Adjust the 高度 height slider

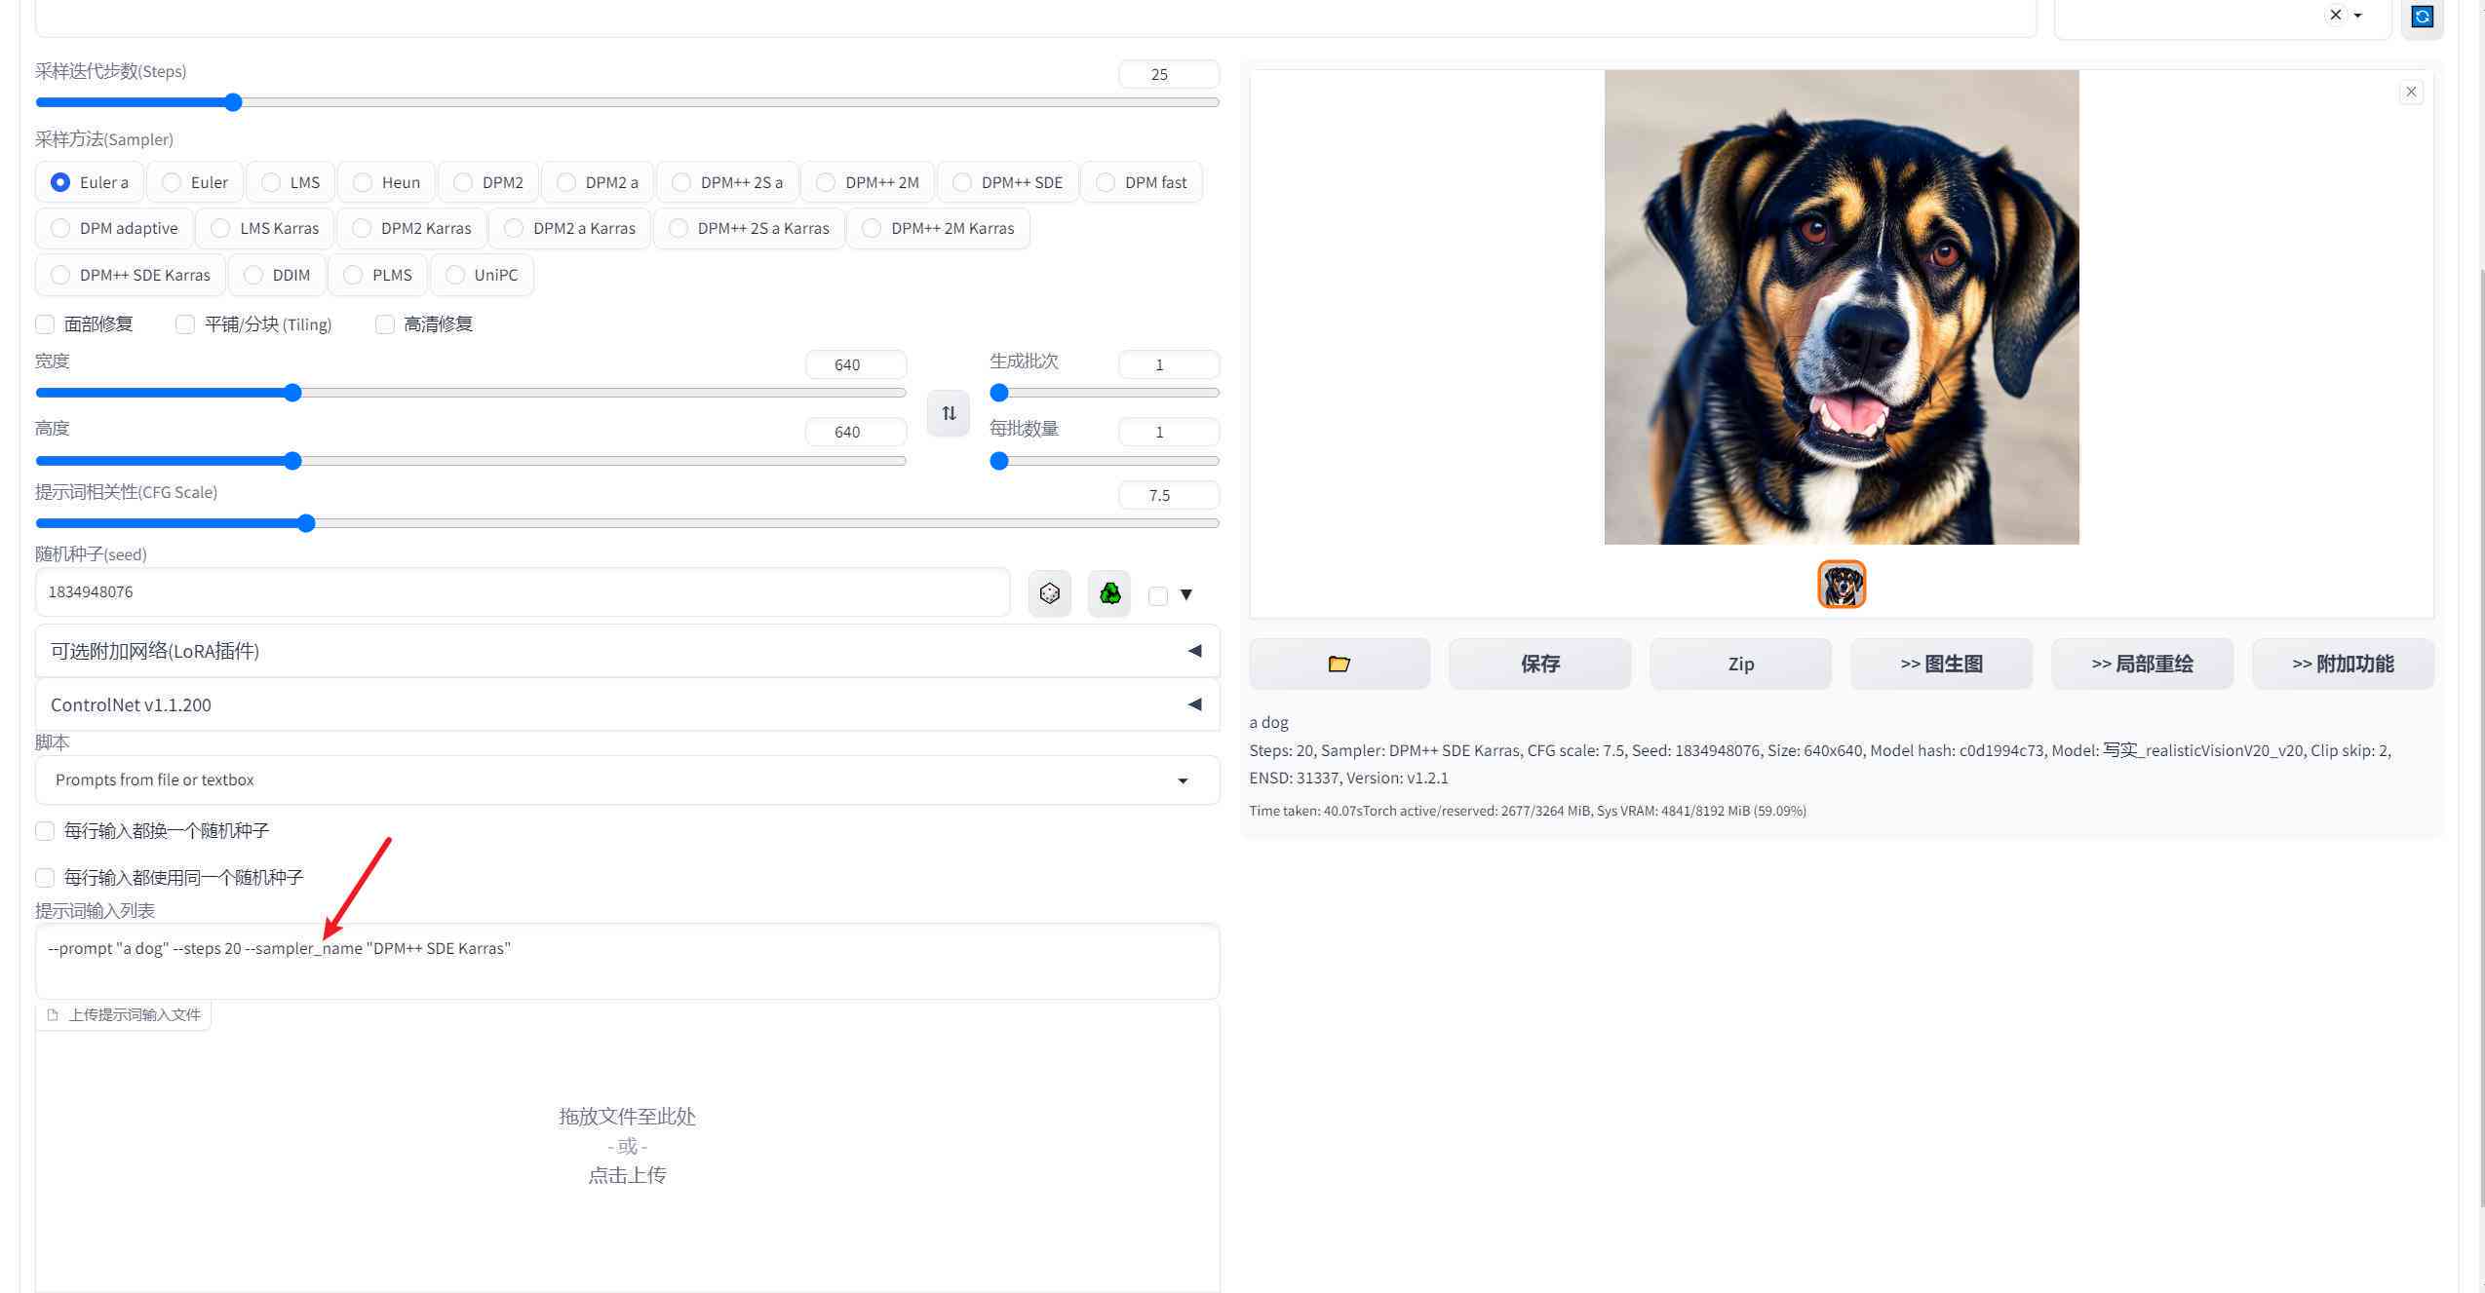(x=471, y=461)
